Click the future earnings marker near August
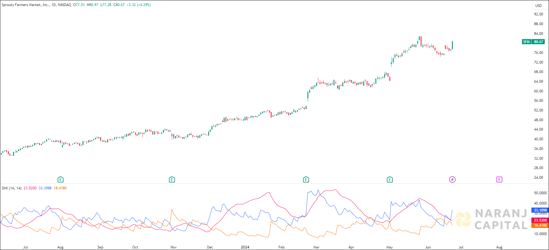 [499, 180]
